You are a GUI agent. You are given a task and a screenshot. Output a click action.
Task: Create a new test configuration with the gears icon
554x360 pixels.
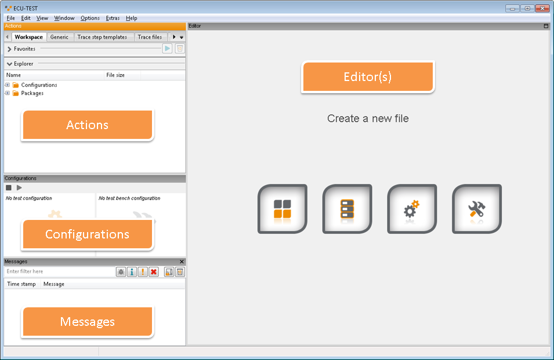tap(412, 209)
